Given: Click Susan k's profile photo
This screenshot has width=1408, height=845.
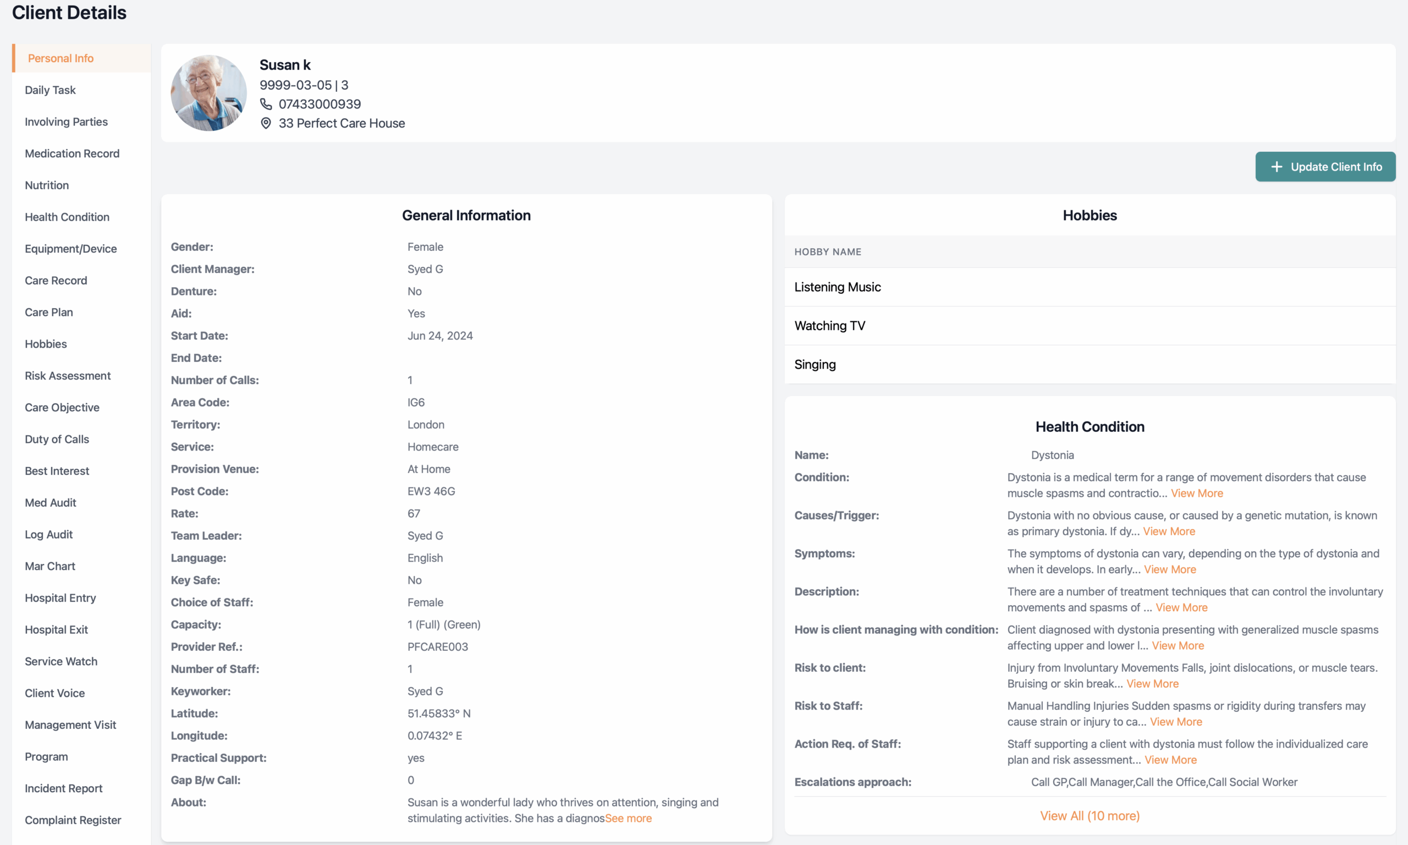Looking at the screenshot, I should tap(208, 93).
